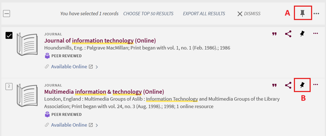Expand availability chevron for Multimedia information & technology
This screenshot has height=136, width=326.
click(97, 125)
